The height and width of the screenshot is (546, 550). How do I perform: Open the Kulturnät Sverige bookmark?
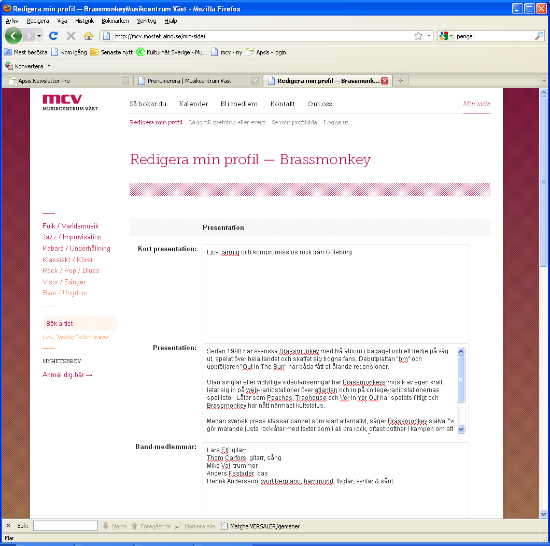172,52
